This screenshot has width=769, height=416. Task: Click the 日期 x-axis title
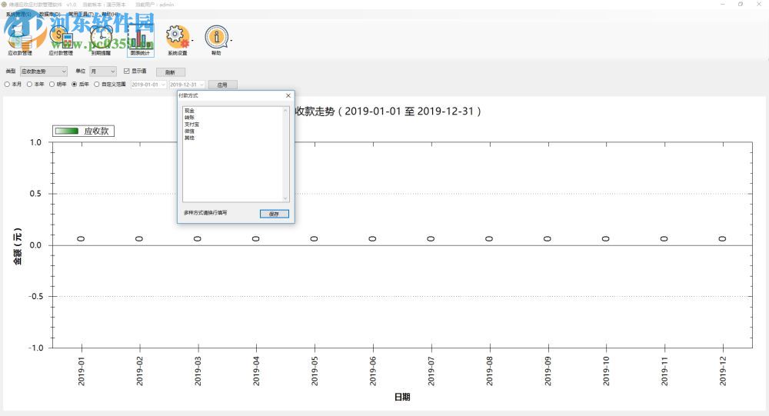402,397
